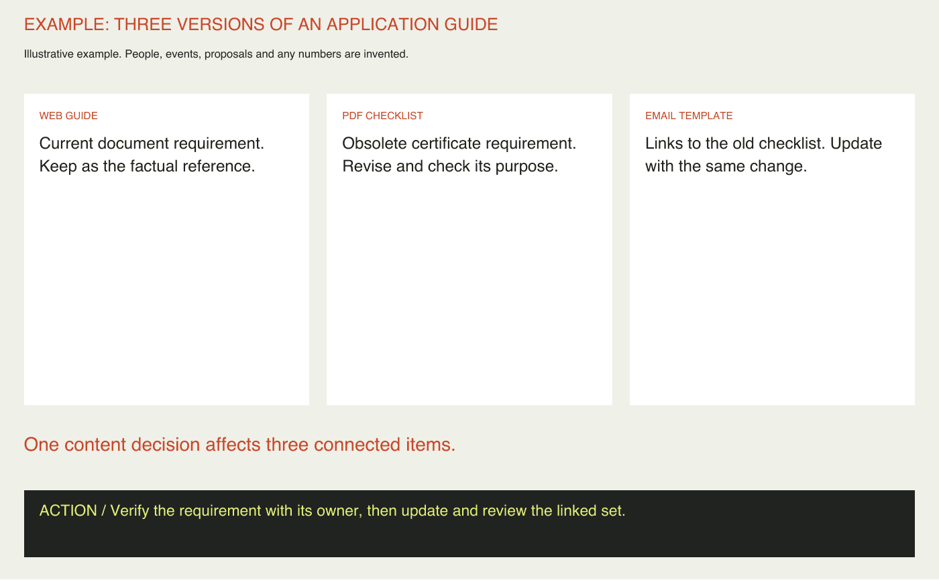Image resolution: width=939 pixels, height=580 pixels.
Task: Select the 'WEB GUIDE' card label
Action: click(x=68, y=116)
